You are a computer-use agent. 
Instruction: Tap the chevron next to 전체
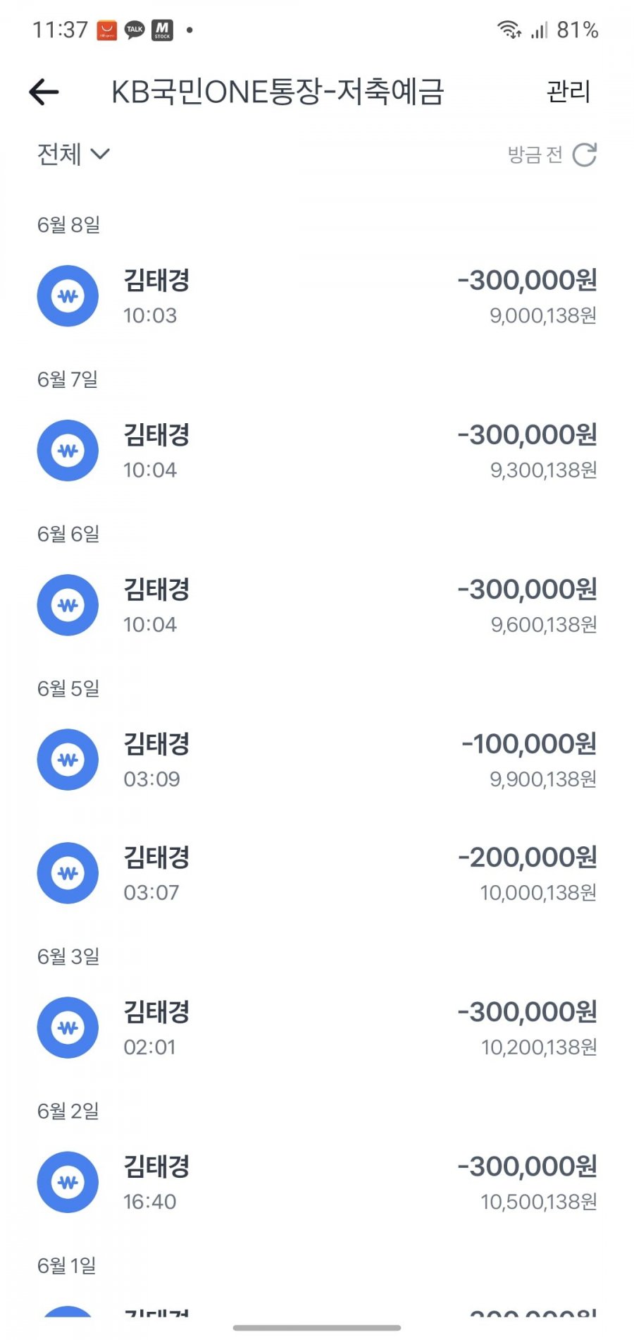click(x=101, y=154)
